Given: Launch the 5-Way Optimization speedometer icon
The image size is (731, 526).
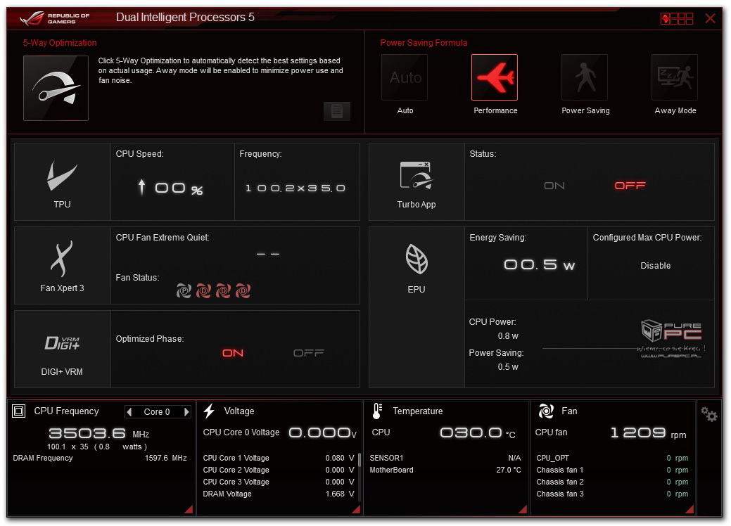Looking at the screenshot, I should (x=56, y=88).
